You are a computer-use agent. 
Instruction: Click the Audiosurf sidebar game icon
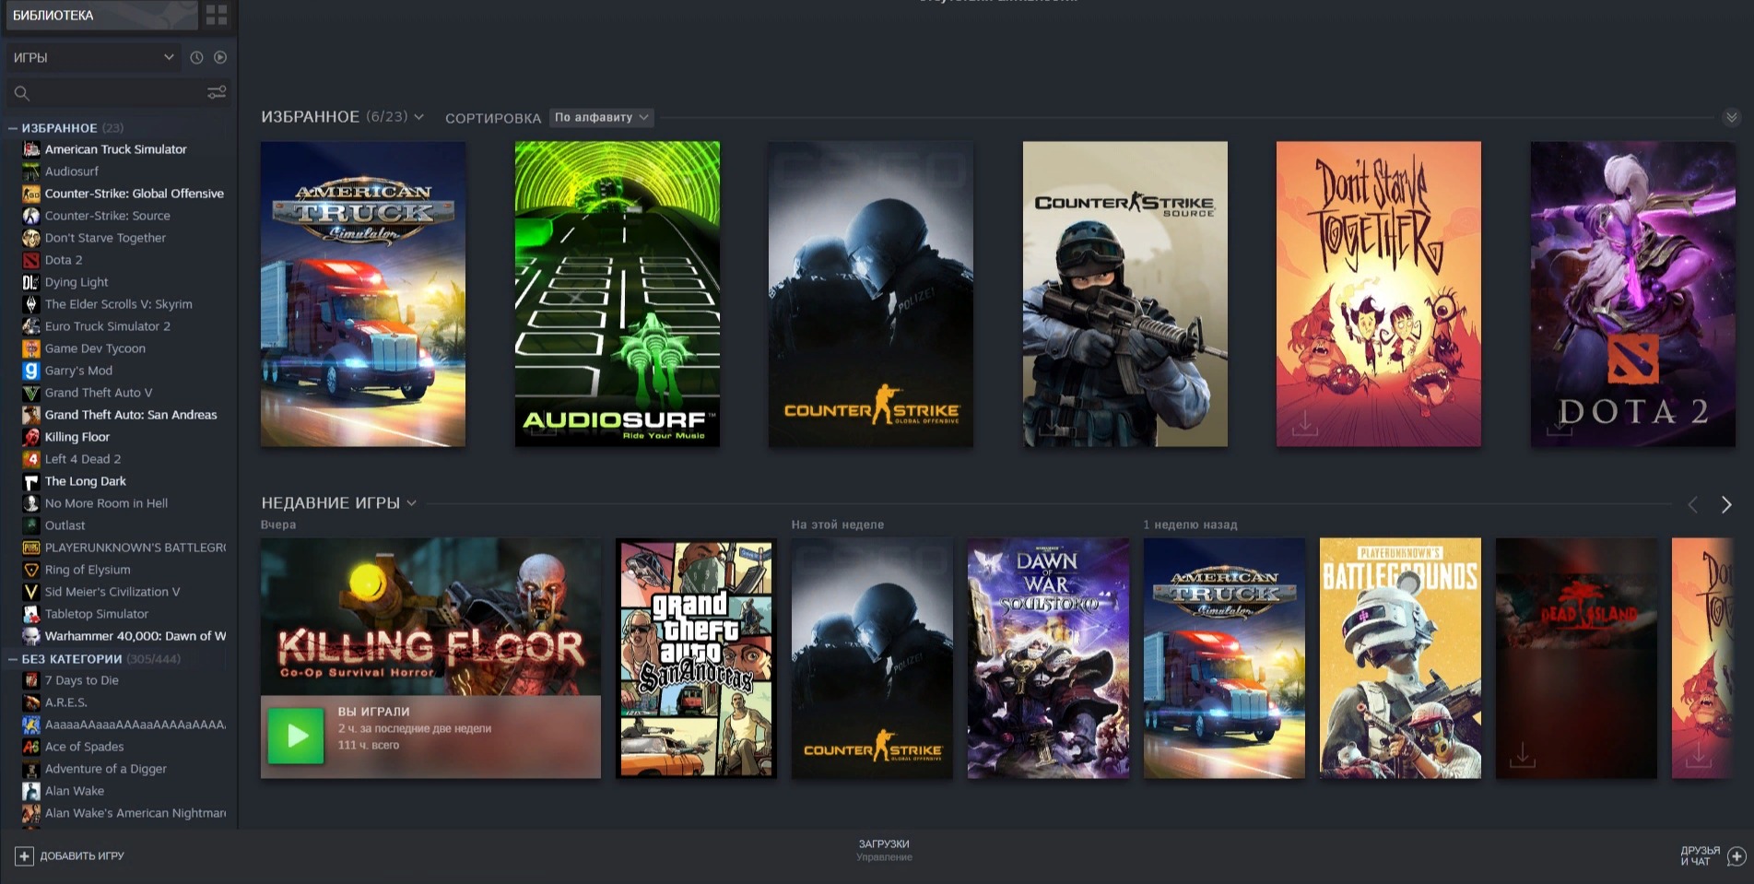pyautogui.click(x=31, y=171)
